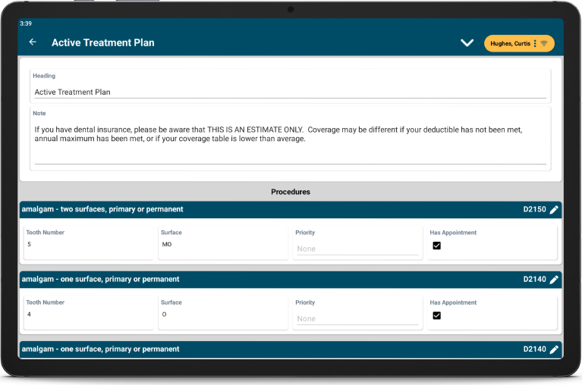Open Priority dropdown for tooth 5 procedure
582x385 pixels.
point(357,249)
